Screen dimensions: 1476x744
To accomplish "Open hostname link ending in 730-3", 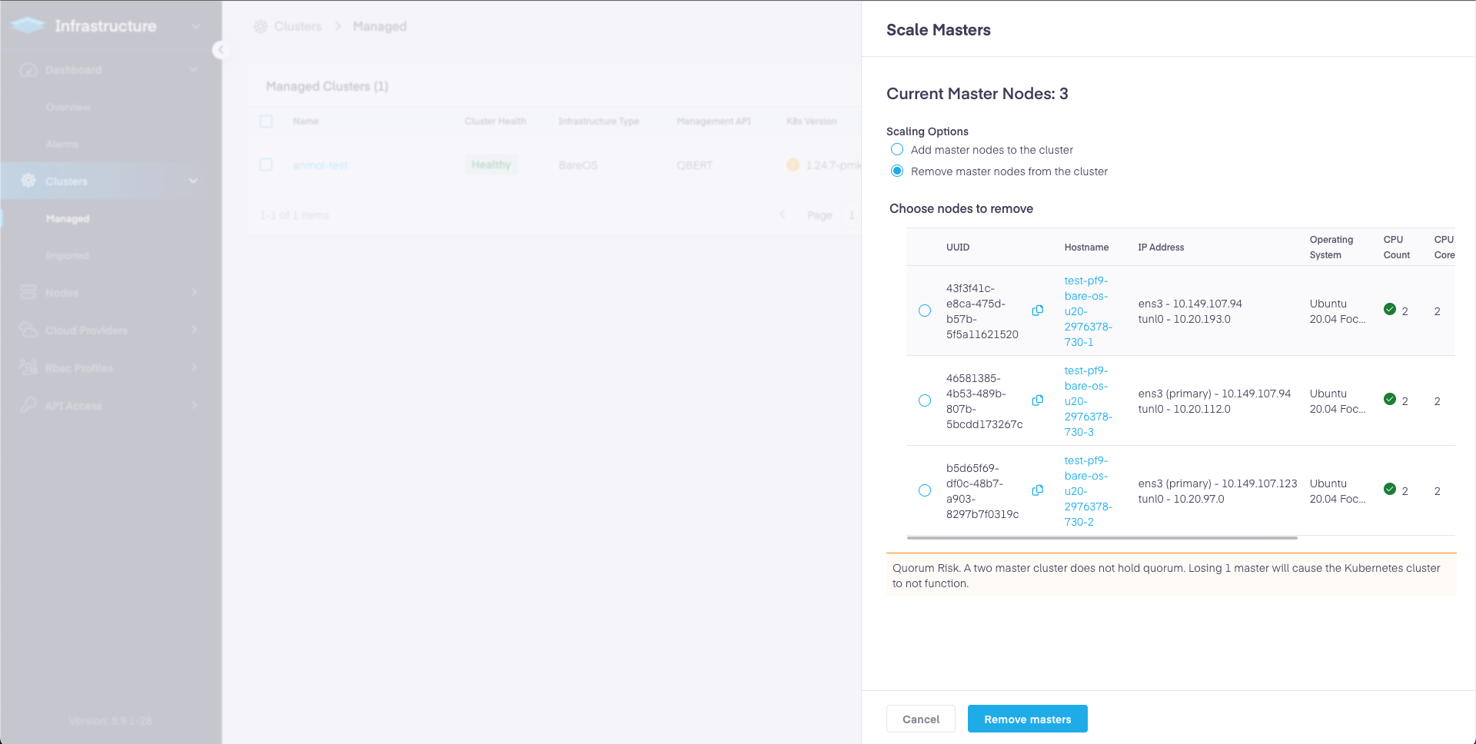I will pos(1088,401).
